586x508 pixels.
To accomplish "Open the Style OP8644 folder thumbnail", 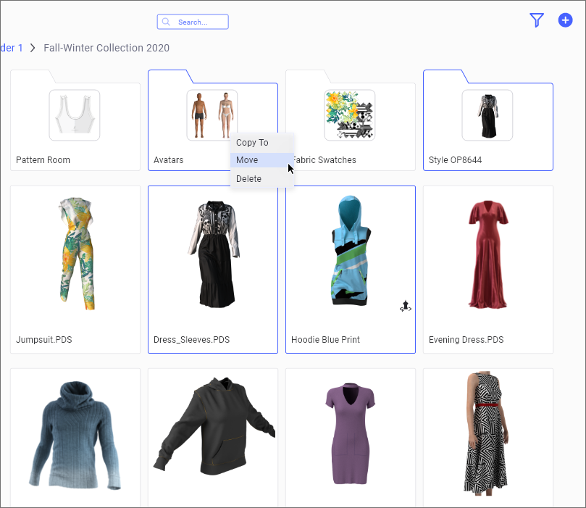I will pyautogui.click(x=487, y=115).
